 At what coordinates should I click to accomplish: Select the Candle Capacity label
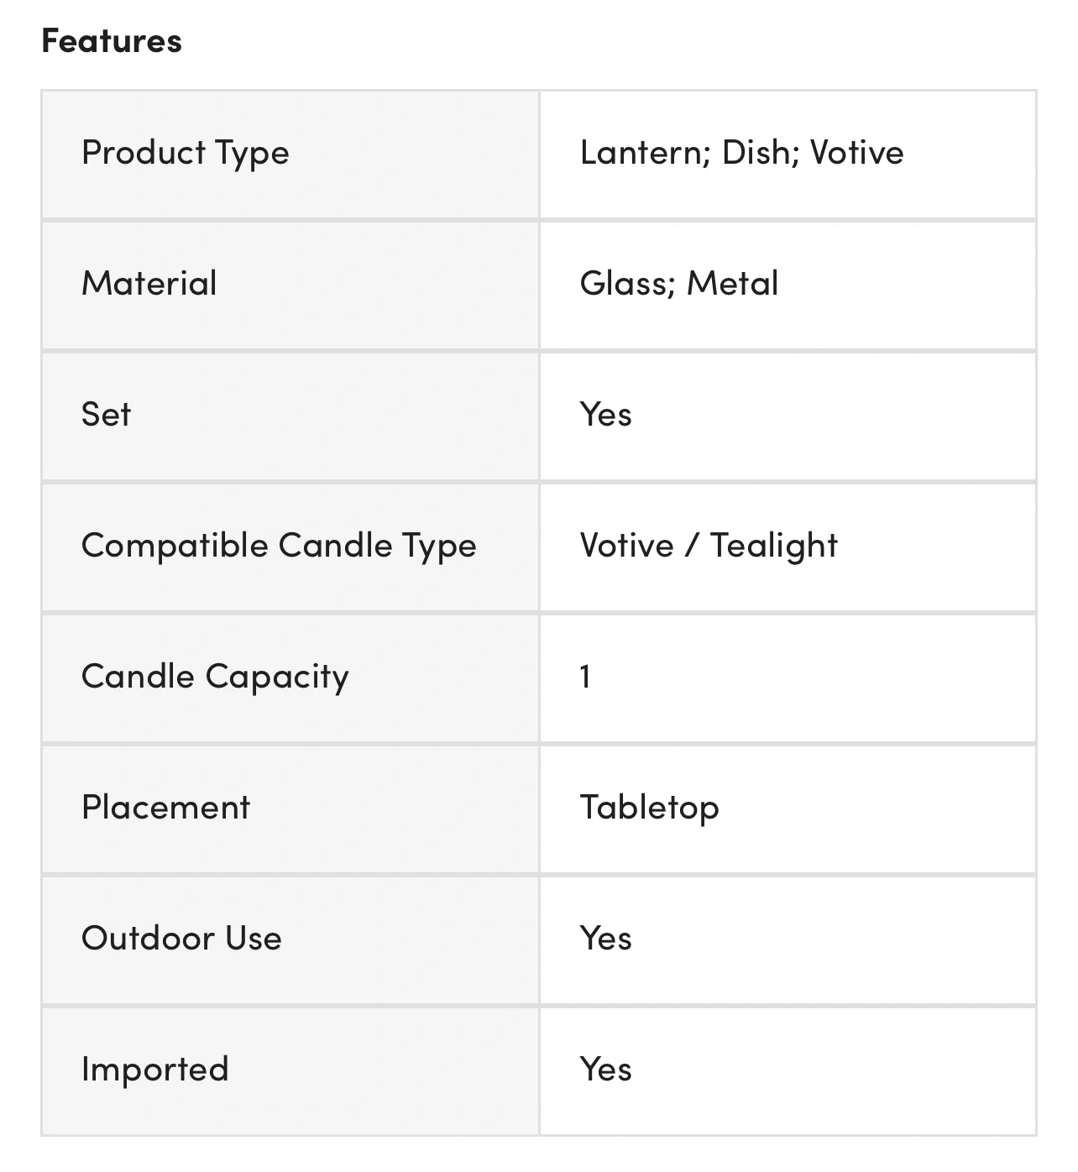pyautogui.click(x=215, y=677)
